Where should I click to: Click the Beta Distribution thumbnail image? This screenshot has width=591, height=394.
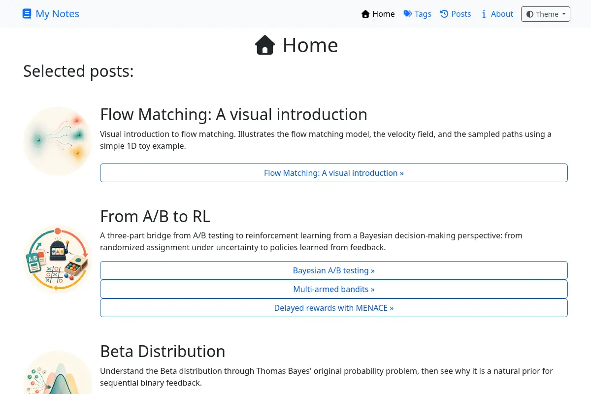pyautogui.click(x=58, y=372)
